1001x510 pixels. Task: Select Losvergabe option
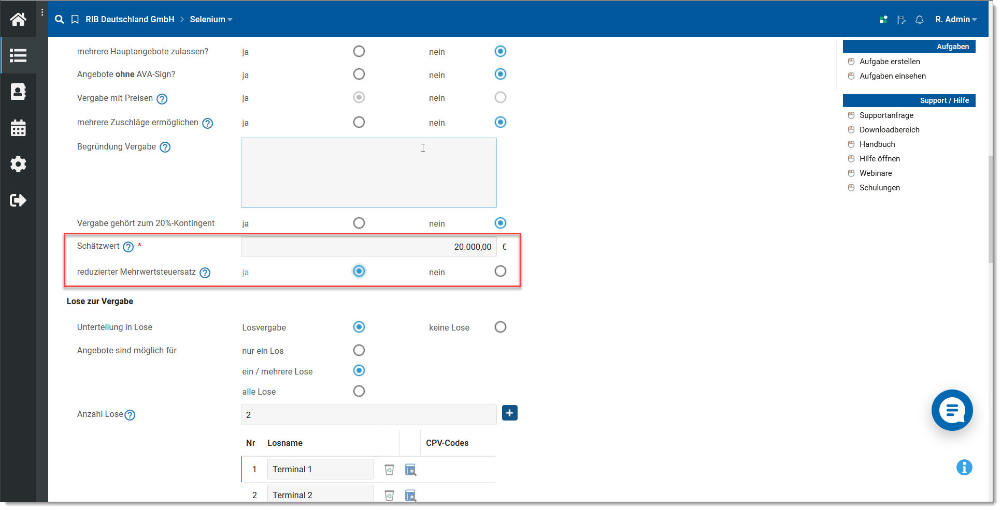click(x=359, y=327)
